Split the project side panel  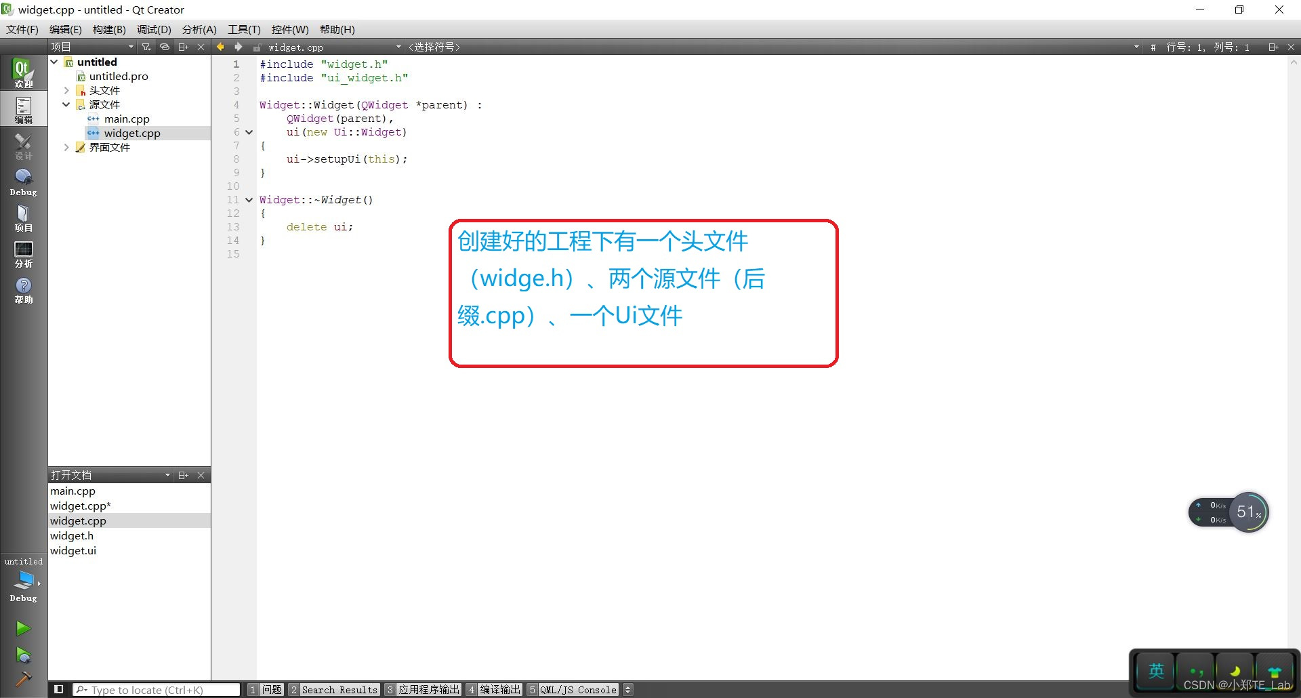(183, 47)
